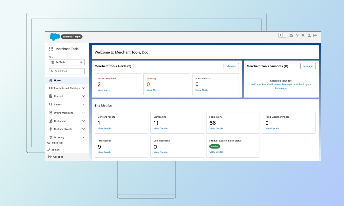
Task: Click the Quick Find search field
Action: (66, 71)
